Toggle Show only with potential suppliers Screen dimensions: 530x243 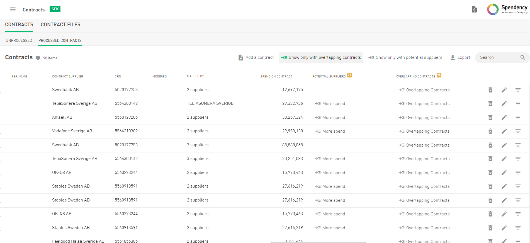coord(405,57)
